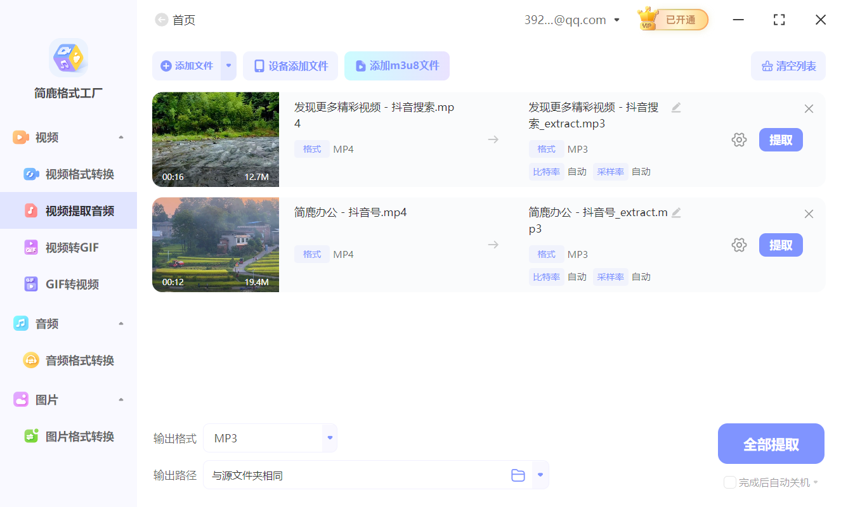
Task: Enable 完成后自动关机 checkbox
Action: point(729,482)
